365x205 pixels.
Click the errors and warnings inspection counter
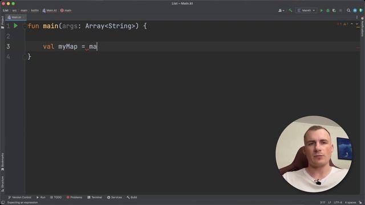(x=342, y=24)
